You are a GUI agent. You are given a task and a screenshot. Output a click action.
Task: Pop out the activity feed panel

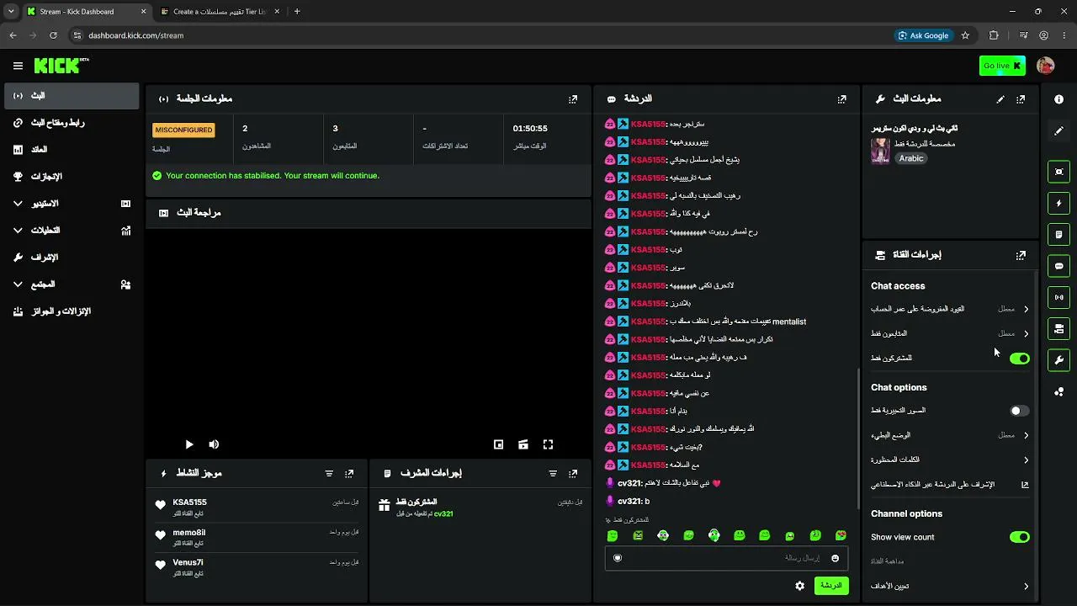349,474
